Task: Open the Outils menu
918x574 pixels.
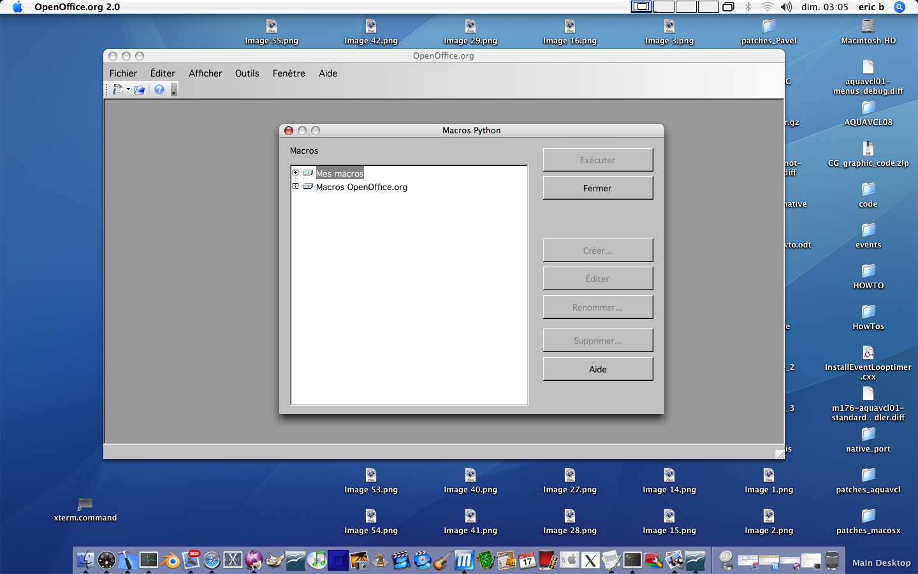Action: 247,73
